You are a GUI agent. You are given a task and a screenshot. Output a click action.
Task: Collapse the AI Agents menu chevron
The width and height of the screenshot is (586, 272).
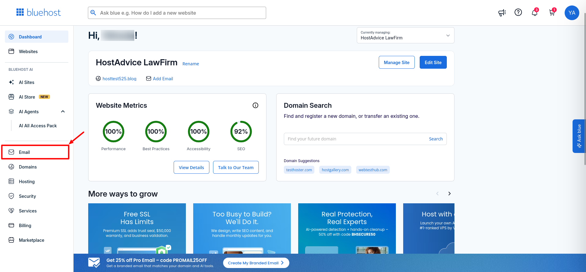[63, 111]
